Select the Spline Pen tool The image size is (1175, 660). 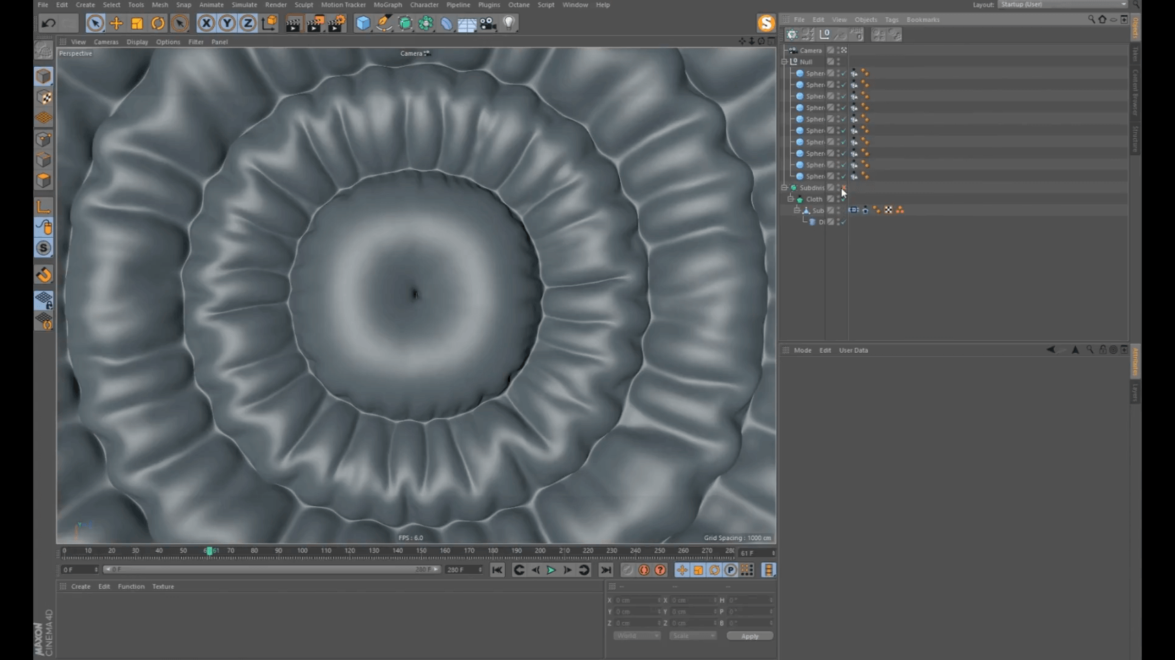384,23
